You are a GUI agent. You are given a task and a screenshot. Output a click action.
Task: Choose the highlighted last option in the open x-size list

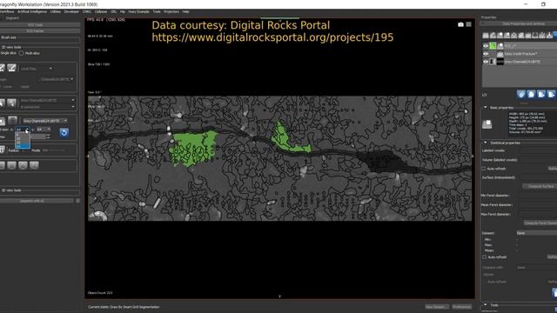coord(23,146)
